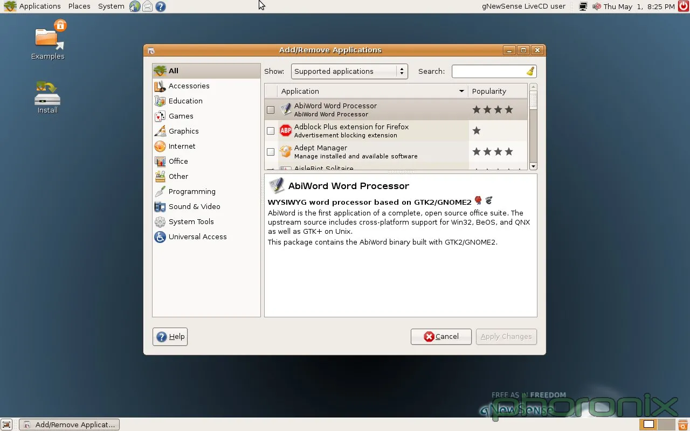Open the mail launcher in top panel
This screenshot has width=690, height=431.
click(x=147, y=6)
